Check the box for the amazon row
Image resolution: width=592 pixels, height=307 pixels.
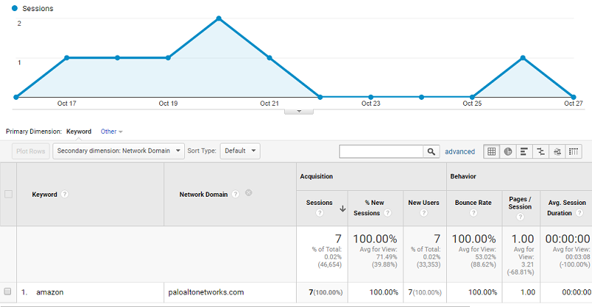click(8, 292)
